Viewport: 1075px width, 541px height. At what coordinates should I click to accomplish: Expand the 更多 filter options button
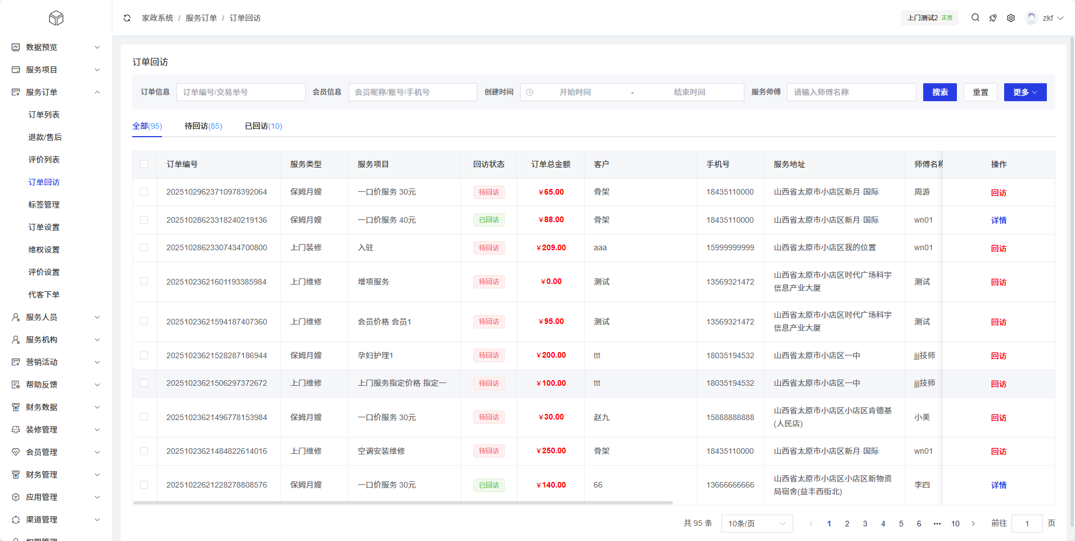[1025, 92]
